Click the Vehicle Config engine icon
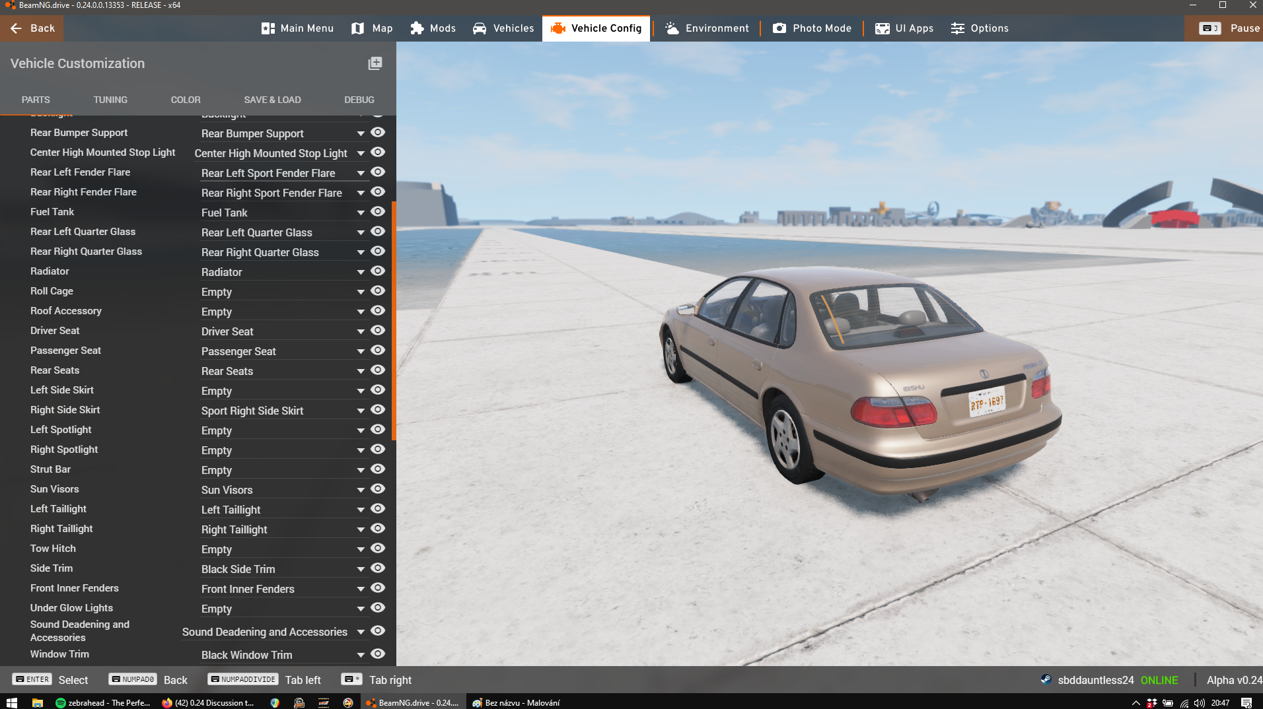This screenshot has height=709, width=1263. [x=558, y=28]
